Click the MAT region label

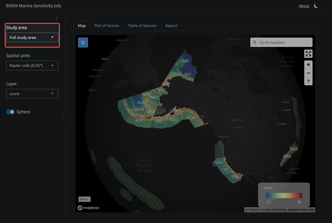pyautogui.click(x=155, y=97)
